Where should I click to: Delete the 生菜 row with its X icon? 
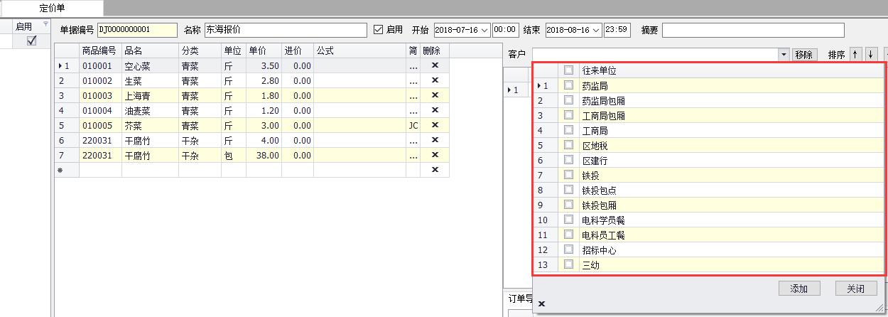coord(435,80)
